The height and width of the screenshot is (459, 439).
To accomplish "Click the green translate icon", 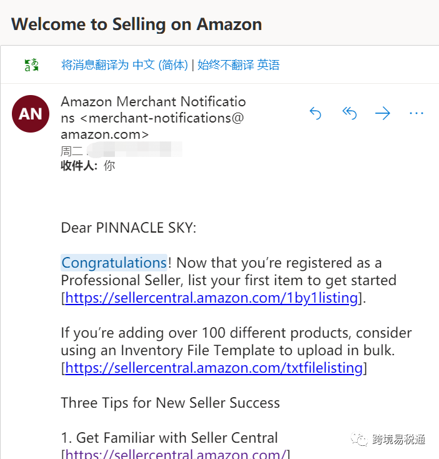I will point(31,64).
